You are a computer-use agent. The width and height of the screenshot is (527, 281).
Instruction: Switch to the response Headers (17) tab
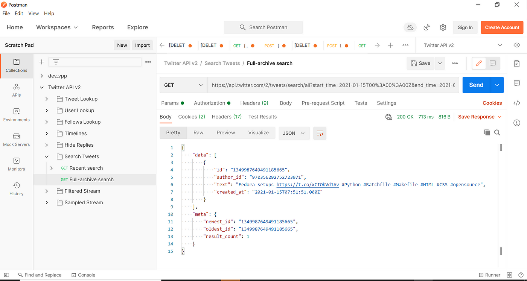click(227, 117)
